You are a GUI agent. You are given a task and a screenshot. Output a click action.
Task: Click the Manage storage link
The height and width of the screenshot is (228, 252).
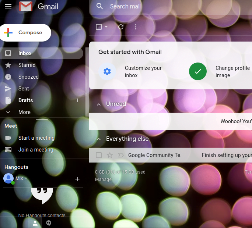pyautogui.click(x=103, y=179)
